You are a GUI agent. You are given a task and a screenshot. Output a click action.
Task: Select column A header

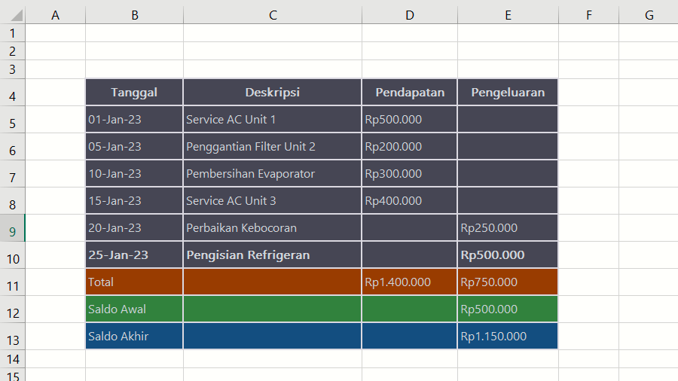[55, 16]
